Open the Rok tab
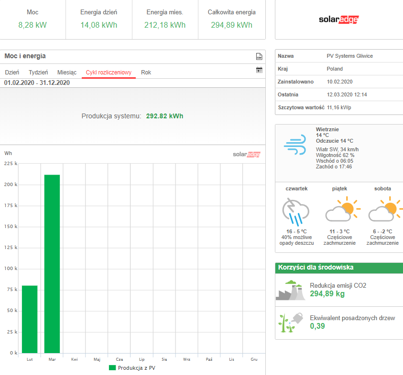The height and width of the screenshot is (375, 403). (x=146, y=73)
